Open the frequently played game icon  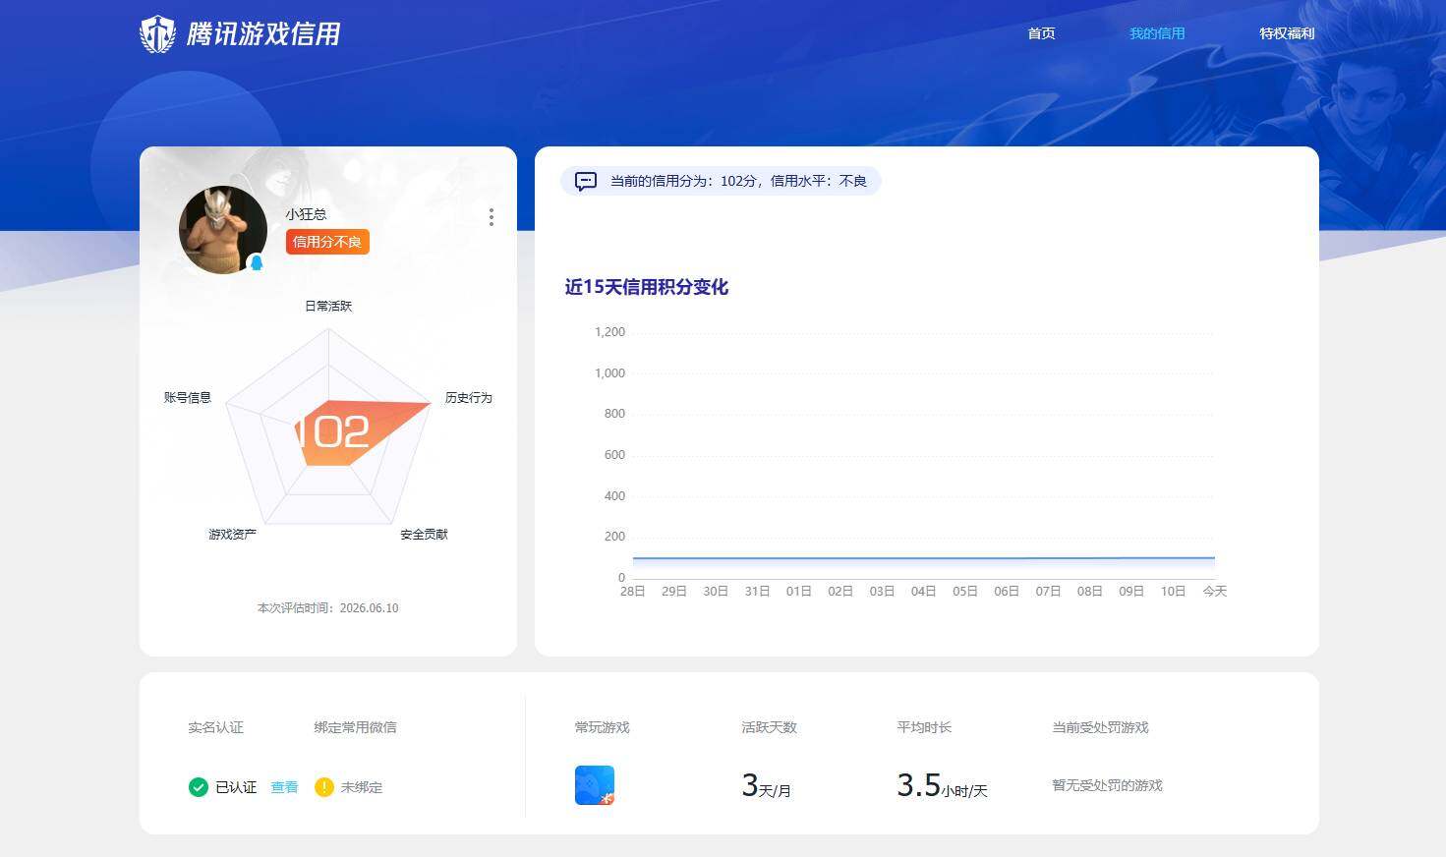[595, 785]
